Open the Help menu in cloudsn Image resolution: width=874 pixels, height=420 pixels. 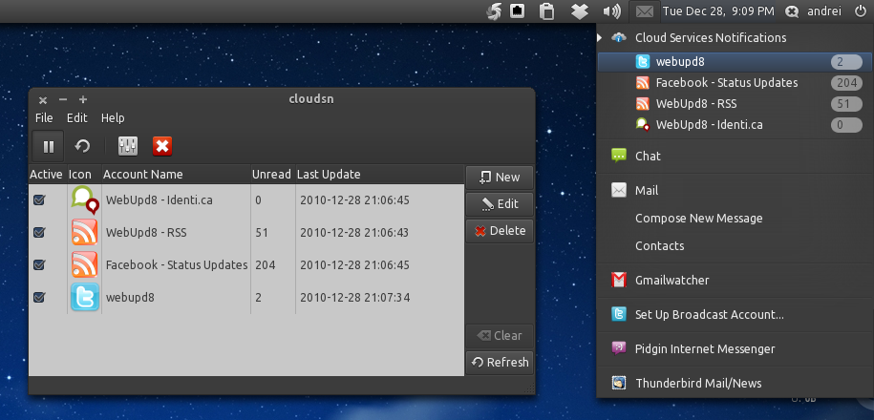(113, 118)
